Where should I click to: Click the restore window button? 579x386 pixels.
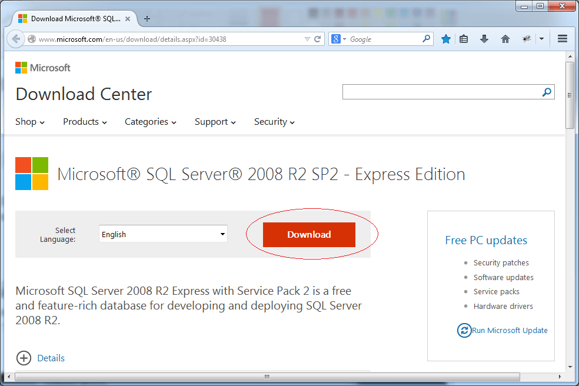(x=540, y=6)
